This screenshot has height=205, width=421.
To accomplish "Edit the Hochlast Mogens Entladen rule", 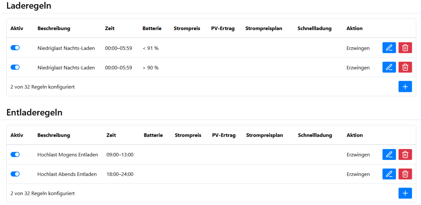I will point(389,155).
